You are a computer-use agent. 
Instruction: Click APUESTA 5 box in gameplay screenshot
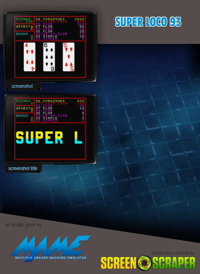coord(25,27)
